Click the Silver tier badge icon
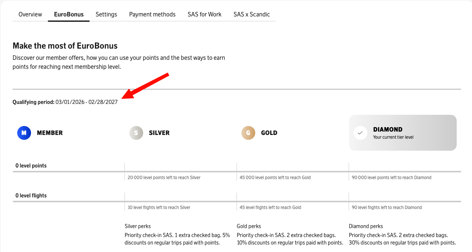 coord(136,133)
